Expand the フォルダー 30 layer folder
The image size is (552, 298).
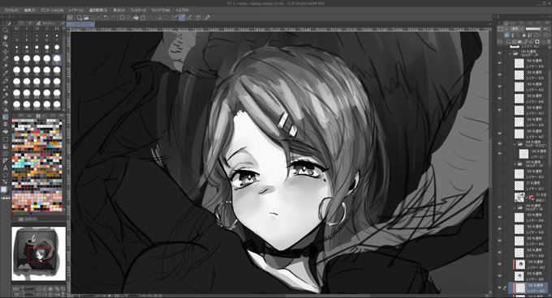pos(515,164)
